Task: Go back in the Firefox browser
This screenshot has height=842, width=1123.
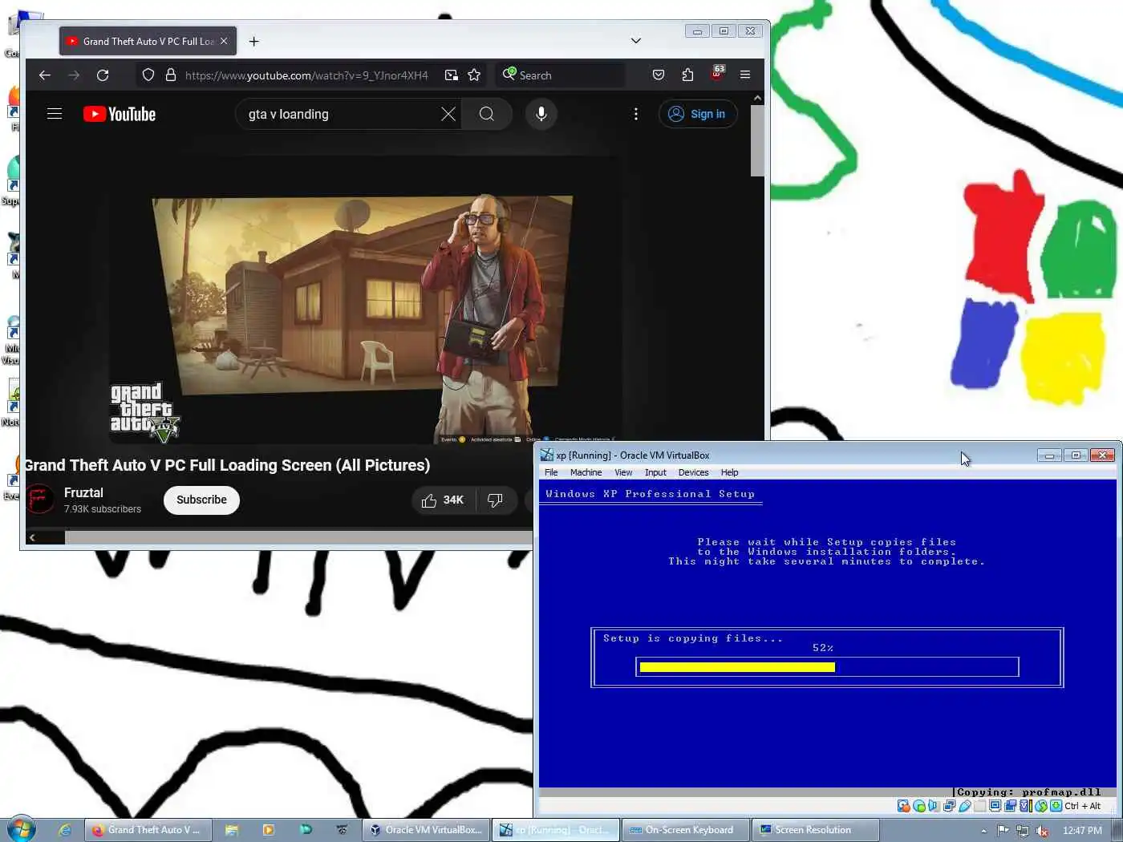Action: coord(45,75)
